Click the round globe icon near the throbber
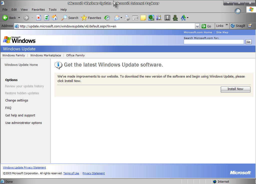This screenshot has height=184, width=256. coord(238,11)
